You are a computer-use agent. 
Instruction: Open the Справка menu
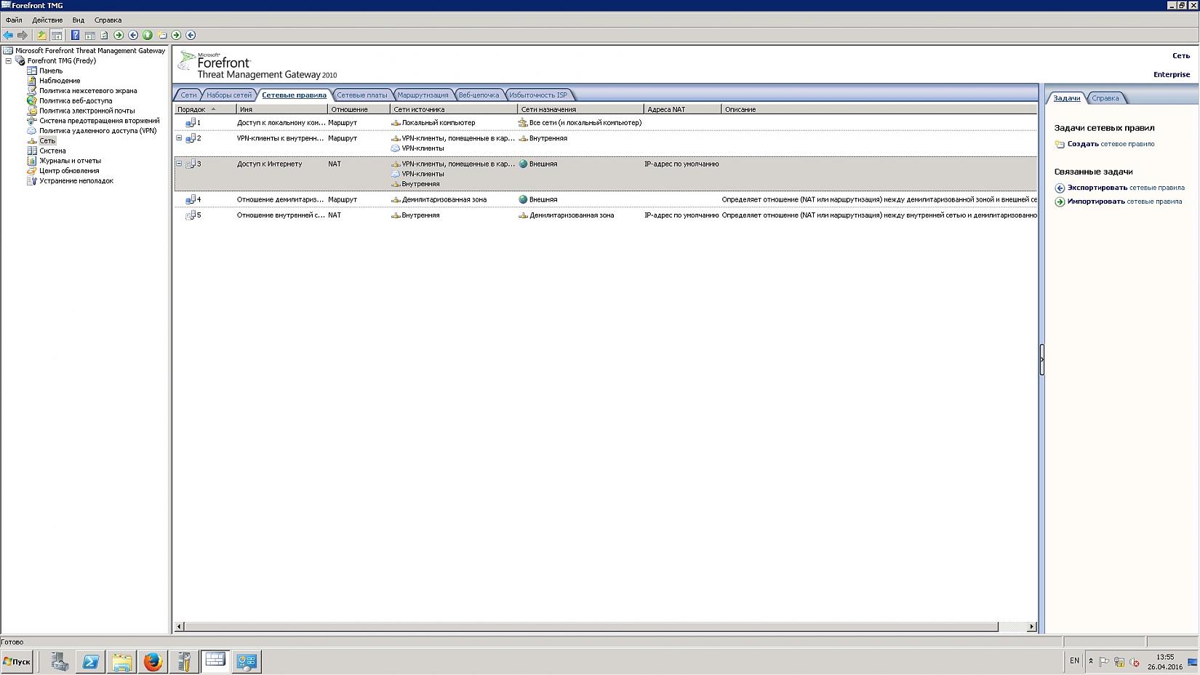108,20
